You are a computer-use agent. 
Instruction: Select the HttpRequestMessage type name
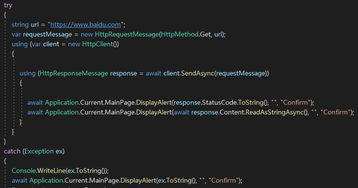[127, 34]
